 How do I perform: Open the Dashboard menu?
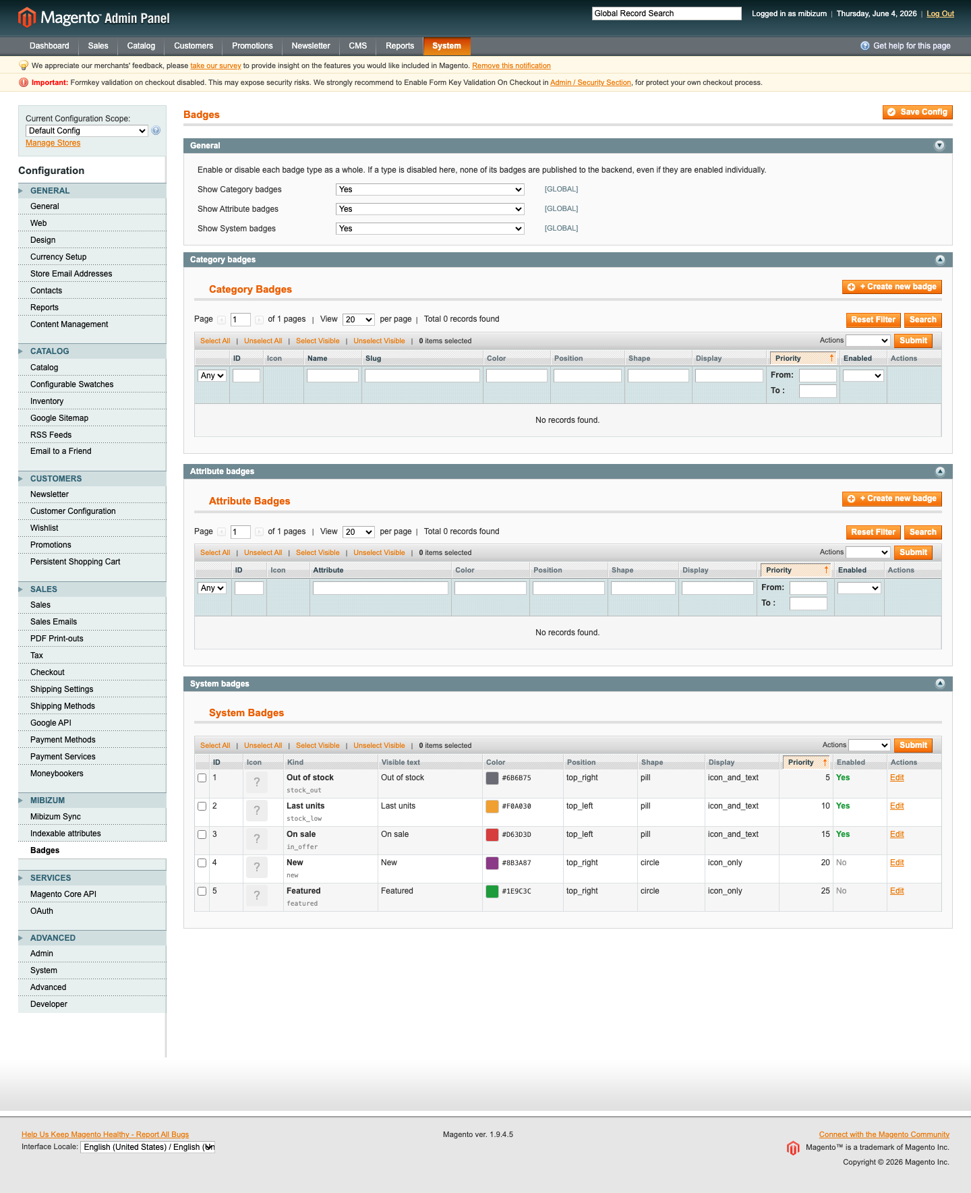tap(49, 46)
